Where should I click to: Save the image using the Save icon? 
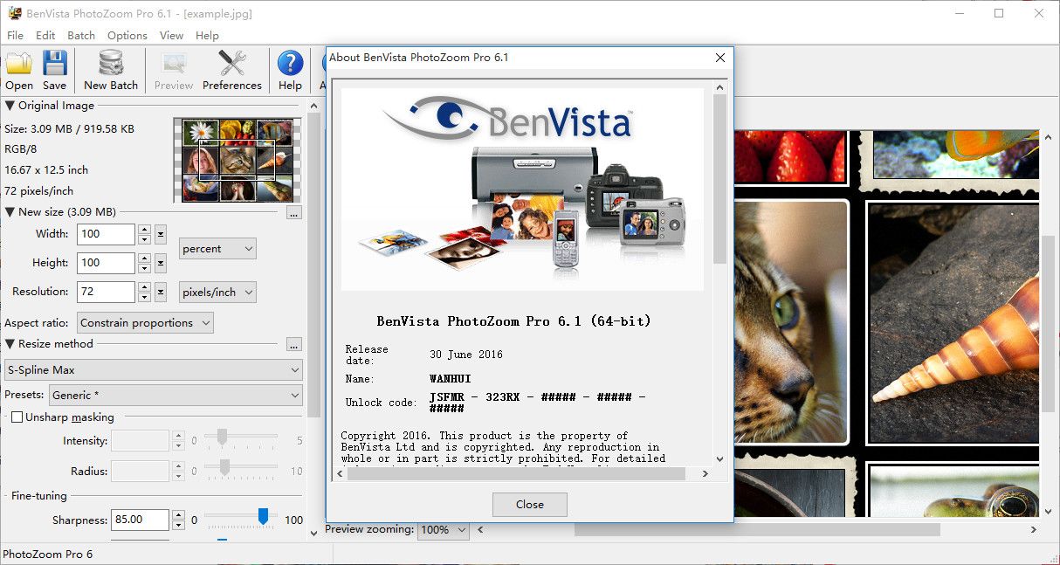point(54,71)
